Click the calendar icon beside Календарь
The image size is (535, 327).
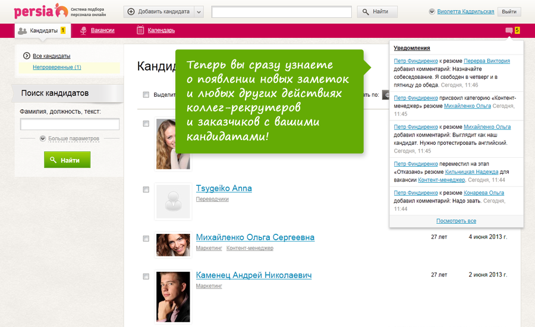pos(140,30)
